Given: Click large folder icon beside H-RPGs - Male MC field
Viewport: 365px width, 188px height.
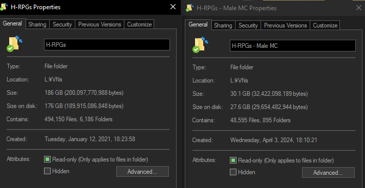Looking at the screenshot, I should (200, 44).
